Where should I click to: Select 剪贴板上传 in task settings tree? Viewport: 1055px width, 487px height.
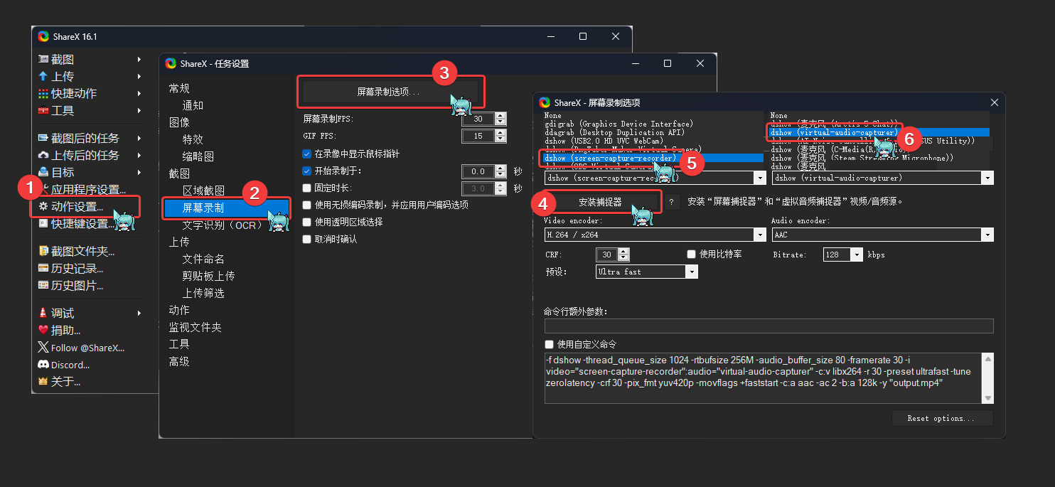pyautogui.click(x=208, y=276)
